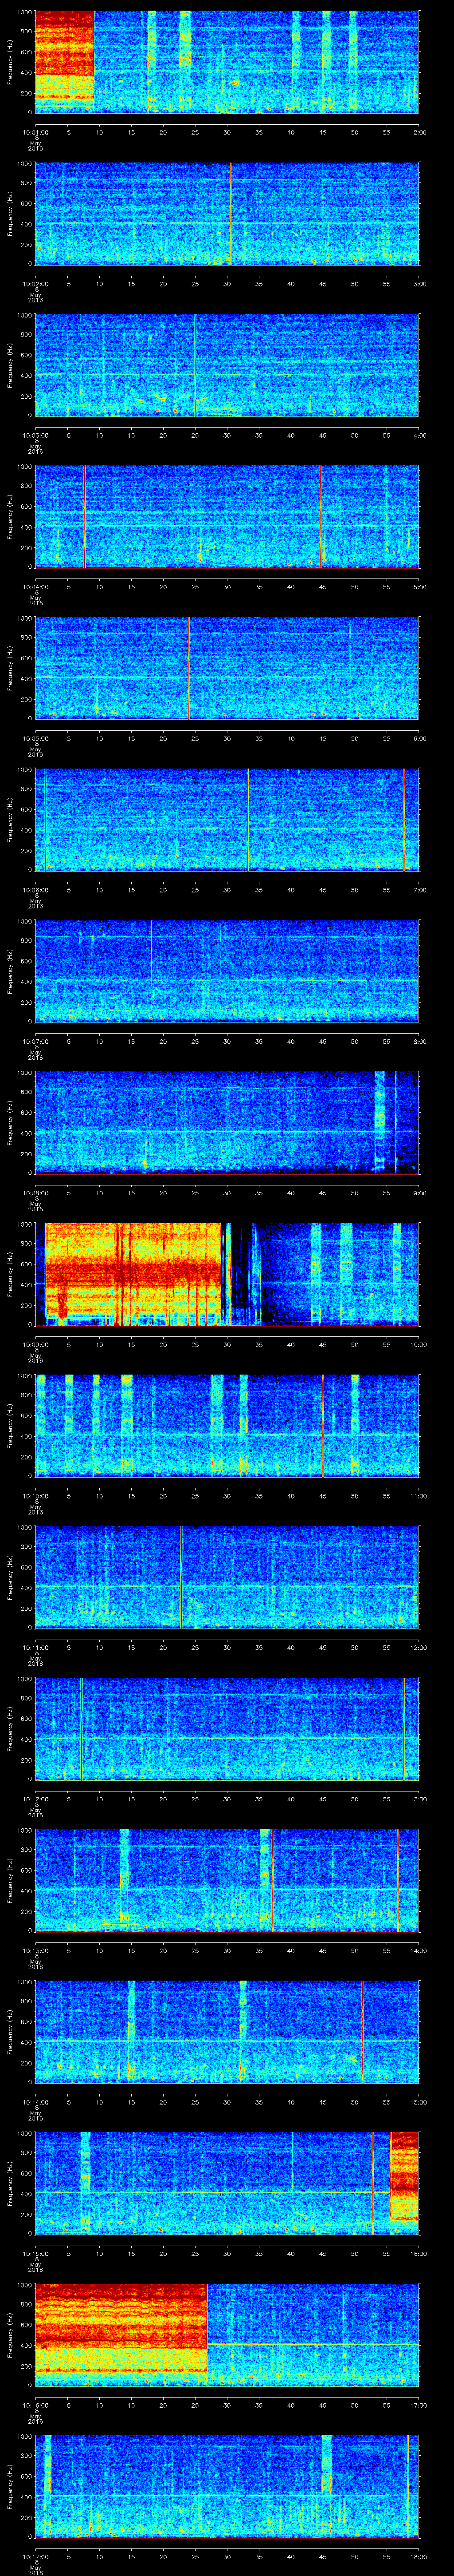Click the 10:12:00 start time label
The width and height of the screenshot is (454, 2576).
(x=35, y=1798)
